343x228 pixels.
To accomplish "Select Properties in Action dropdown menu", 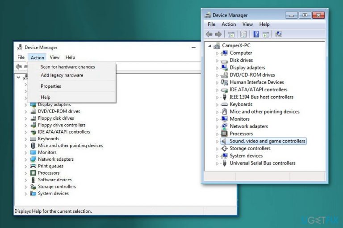I will [x=72, y=86].
